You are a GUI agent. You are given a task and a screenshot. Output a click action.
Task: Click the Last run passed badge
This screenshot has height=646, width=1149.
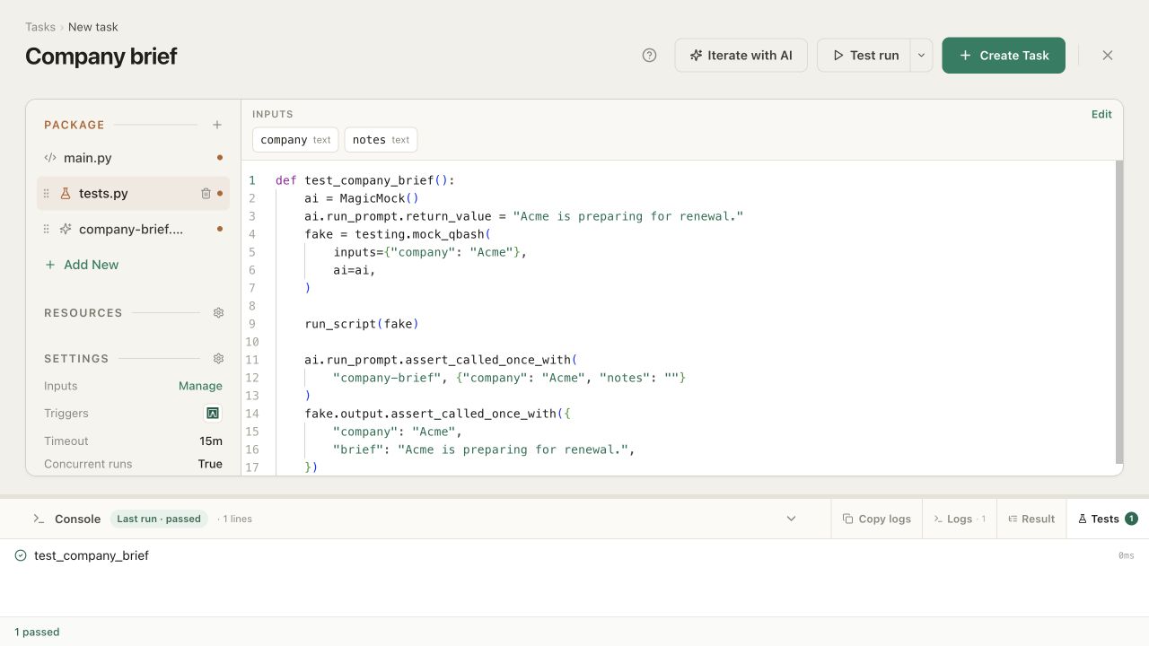[159, 519]
